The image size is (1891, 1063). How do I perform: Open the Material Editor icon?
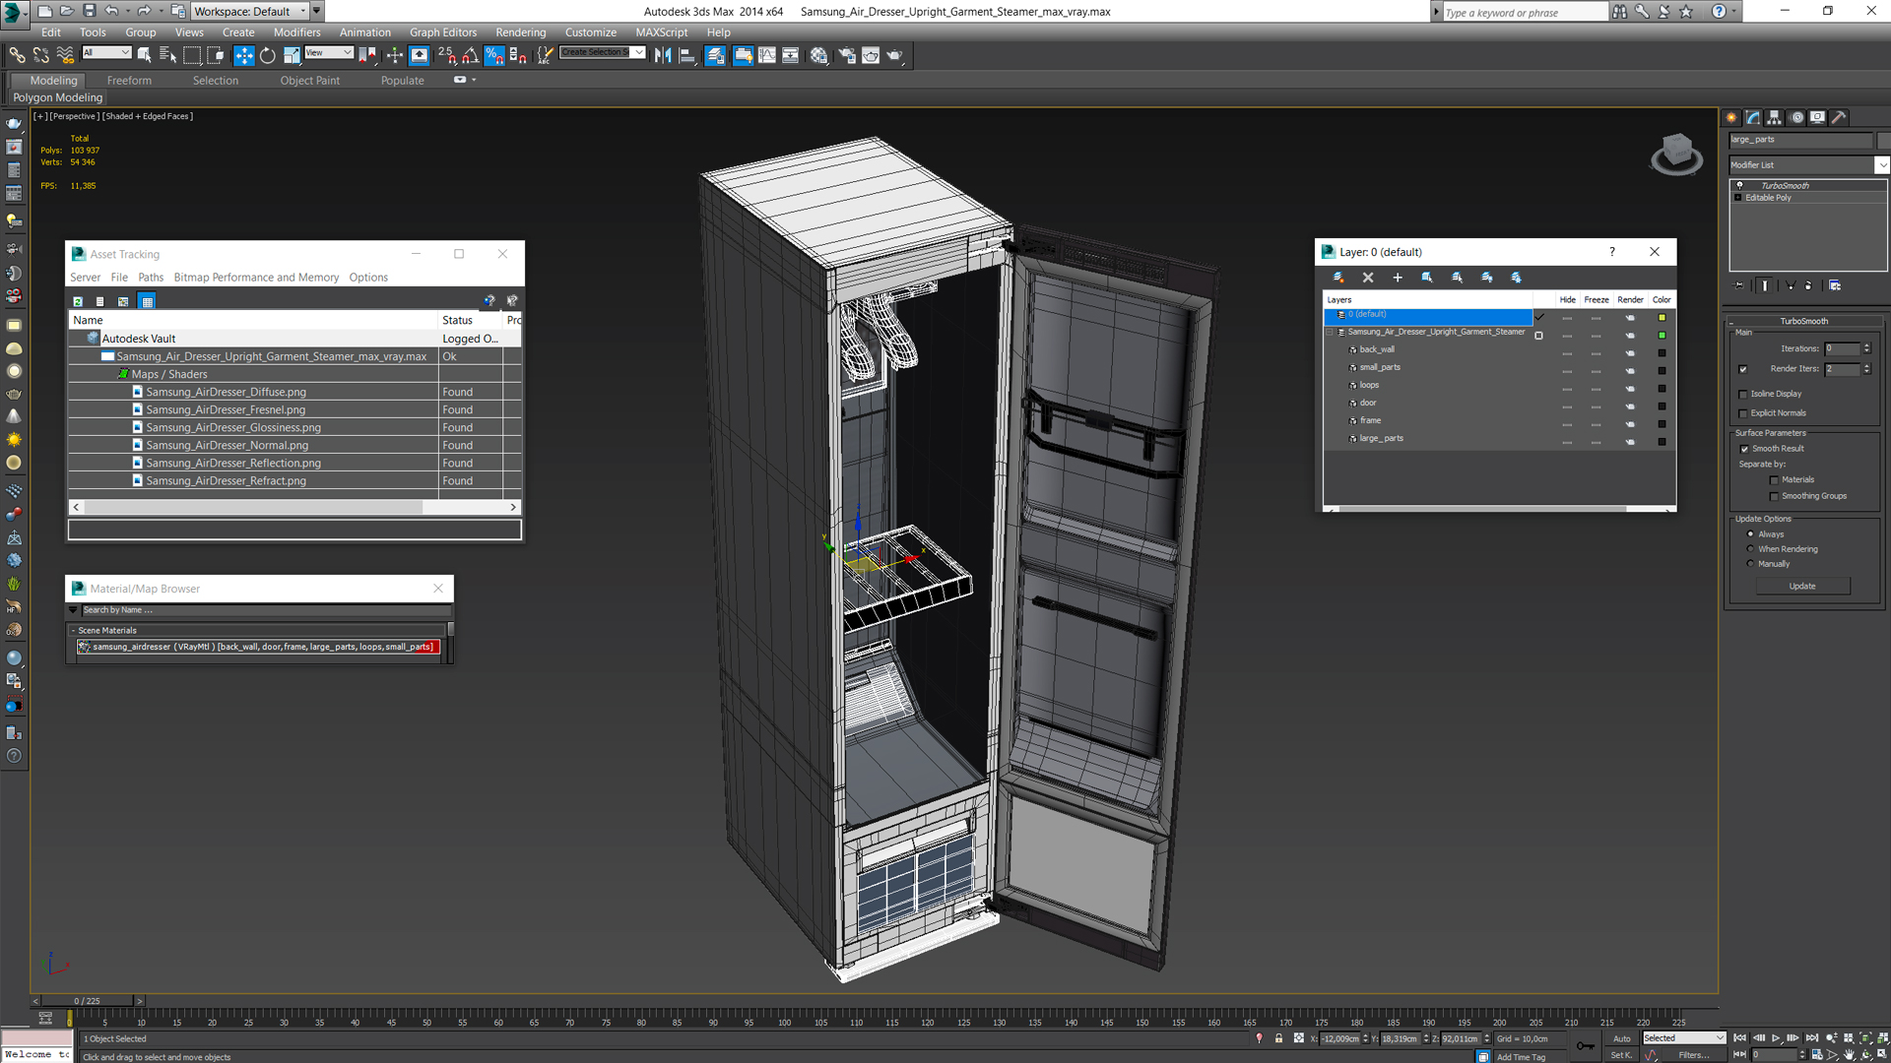(x=819, y=56)
